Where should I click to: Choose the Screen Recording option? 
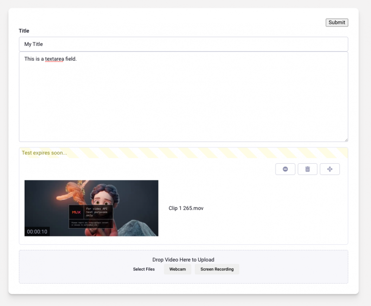[x=217, y=269]
